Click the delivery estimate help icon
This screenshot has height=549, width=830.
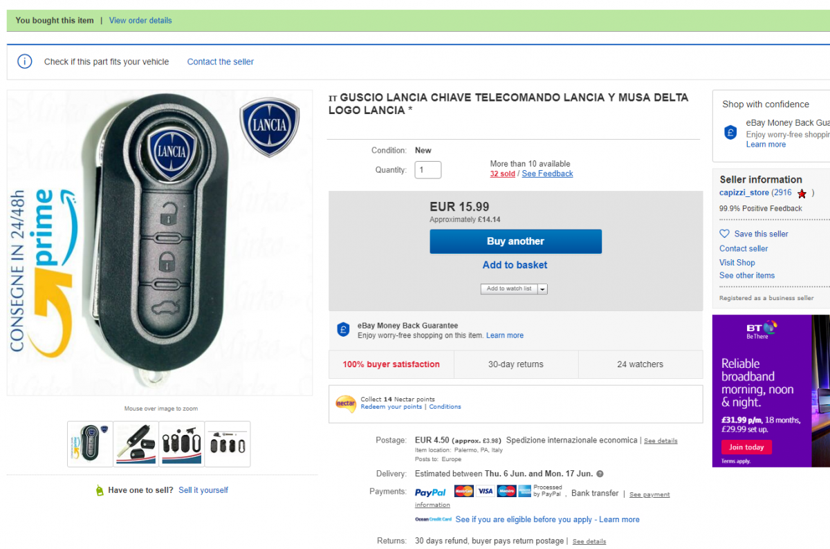point(600,474)
